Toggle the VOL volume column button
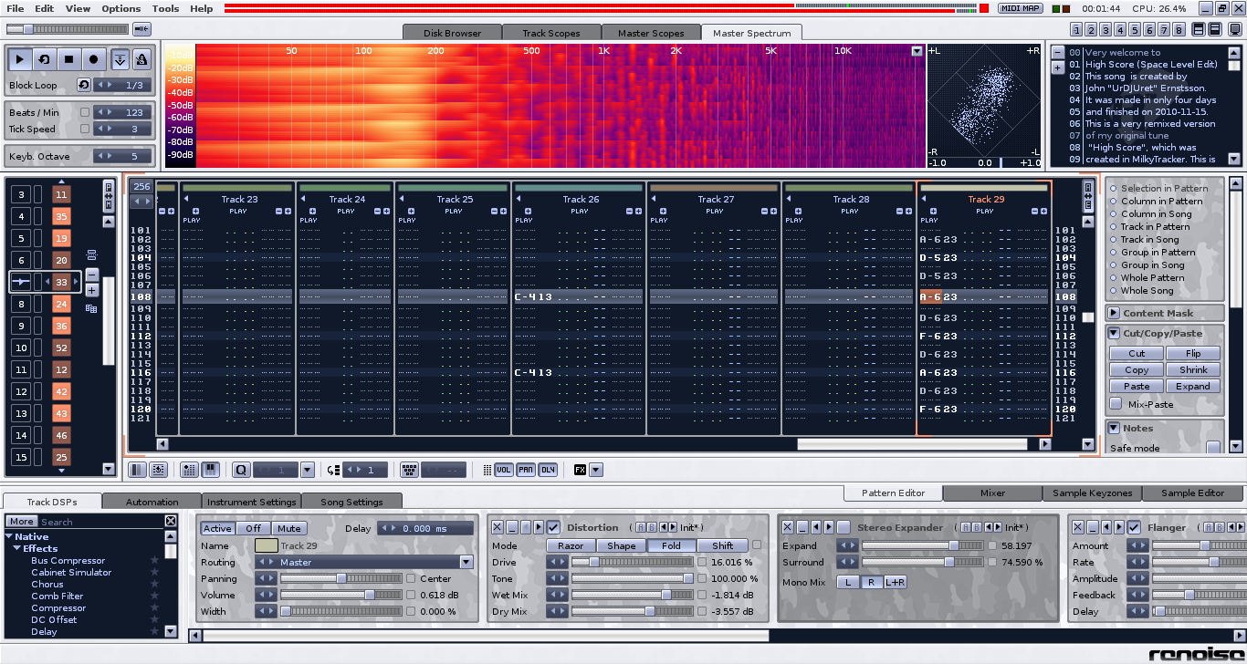 pyautogui.click(x=503, y=470)
